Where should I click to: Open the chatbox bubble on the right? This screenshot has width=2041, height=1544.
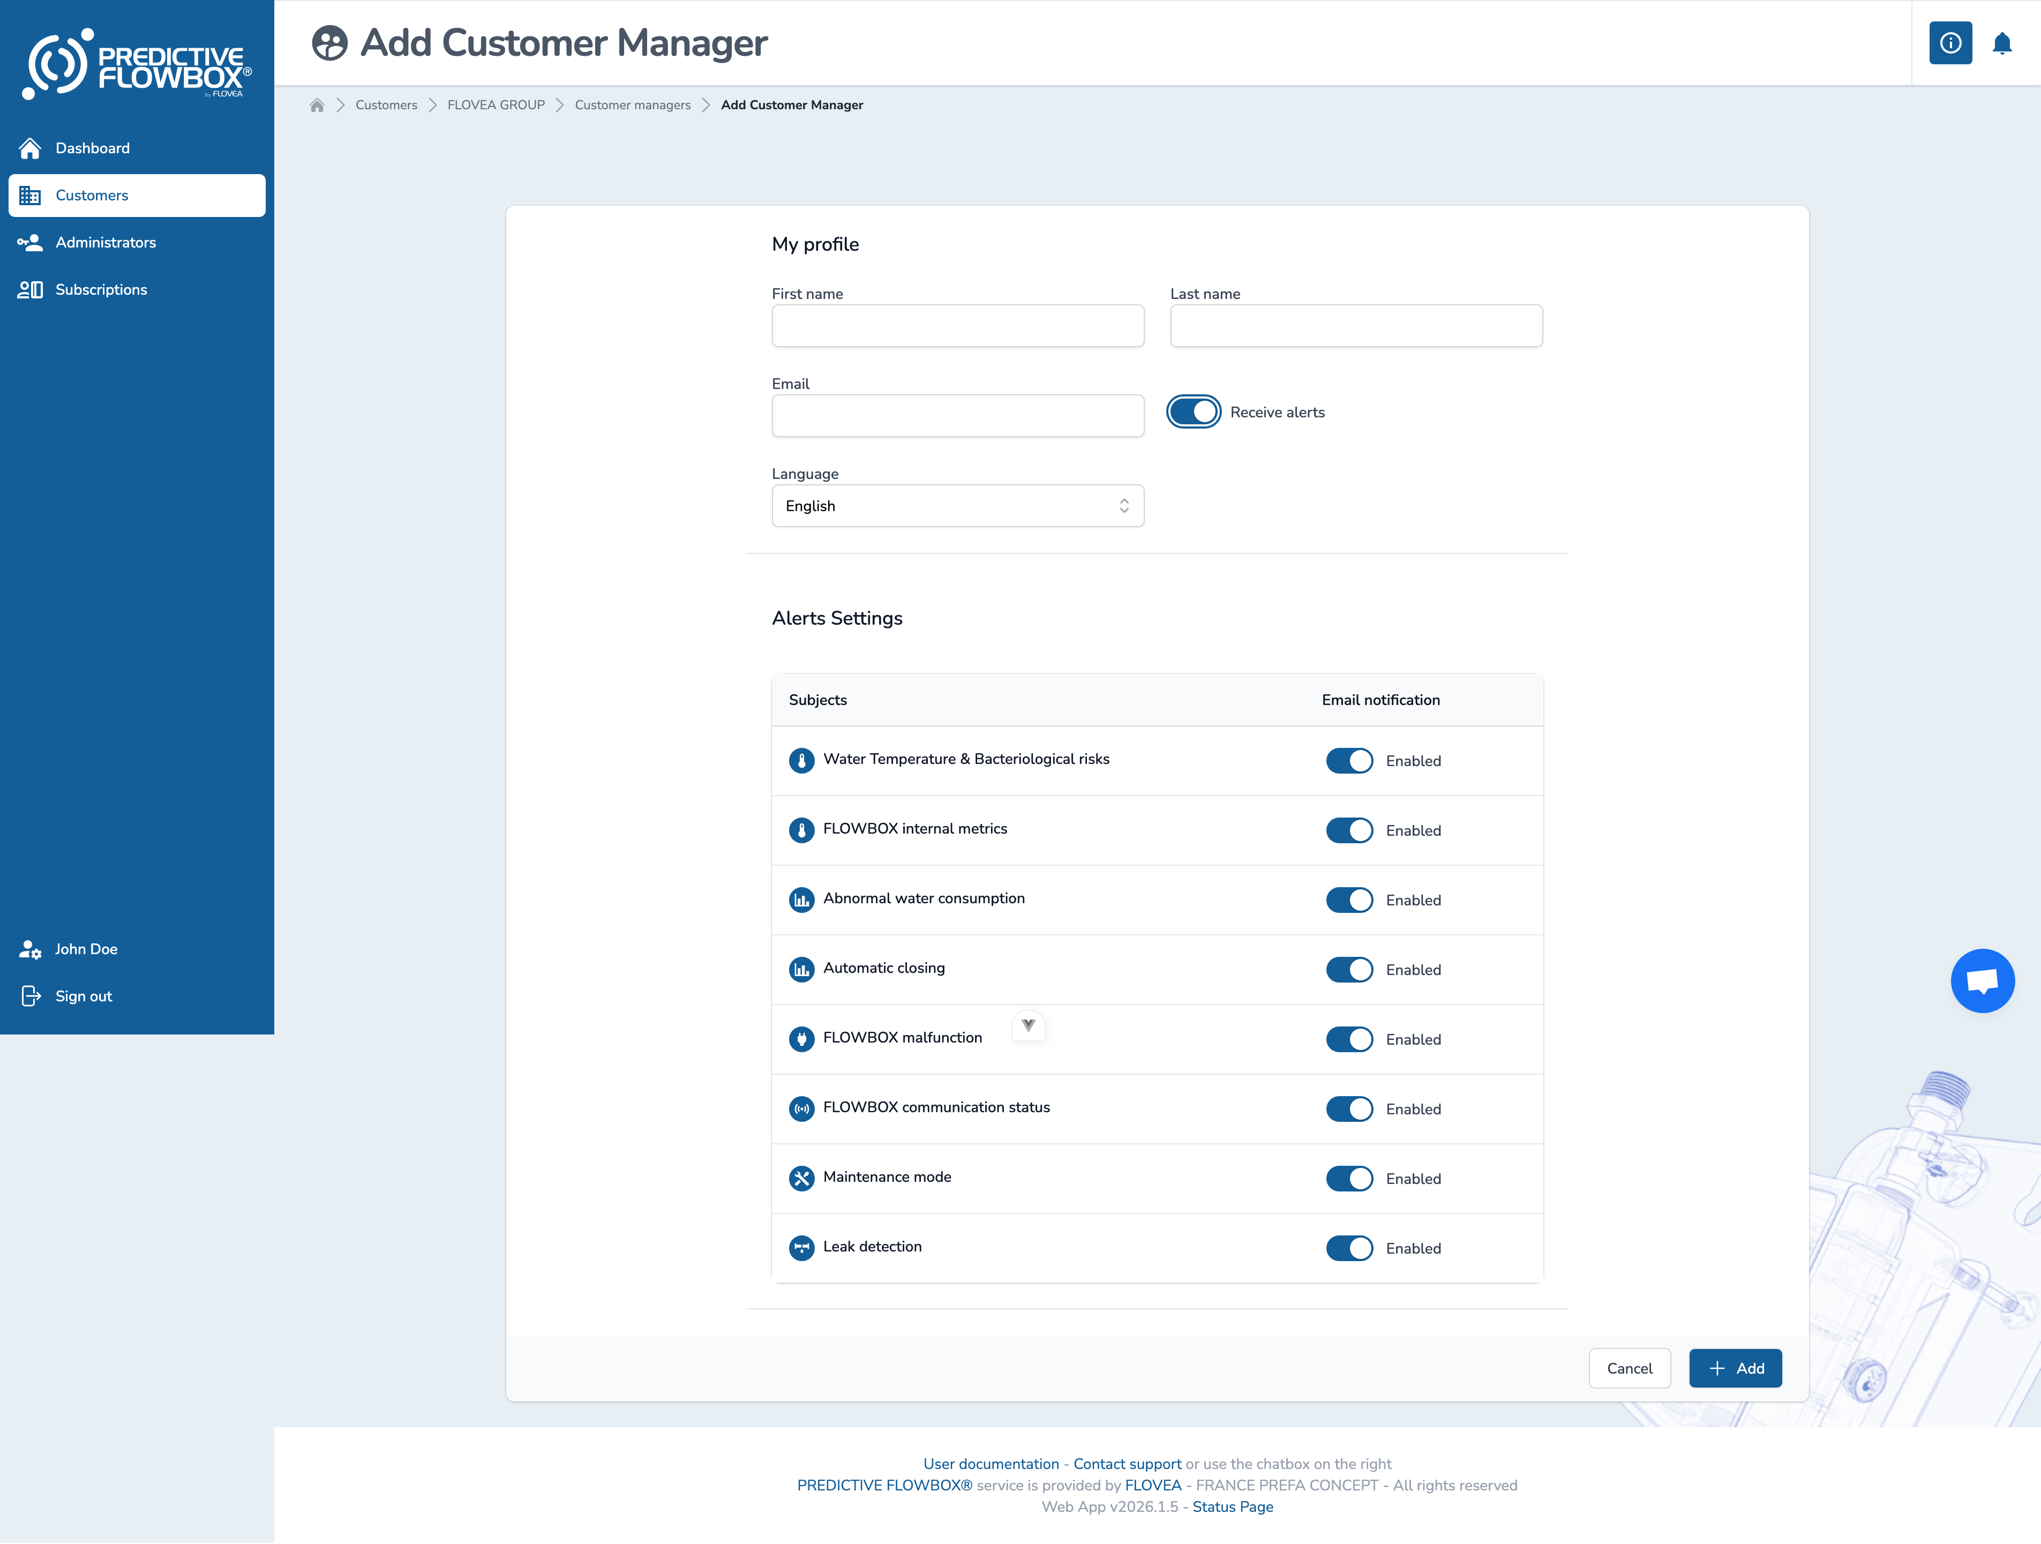(x=1983, y=980)
